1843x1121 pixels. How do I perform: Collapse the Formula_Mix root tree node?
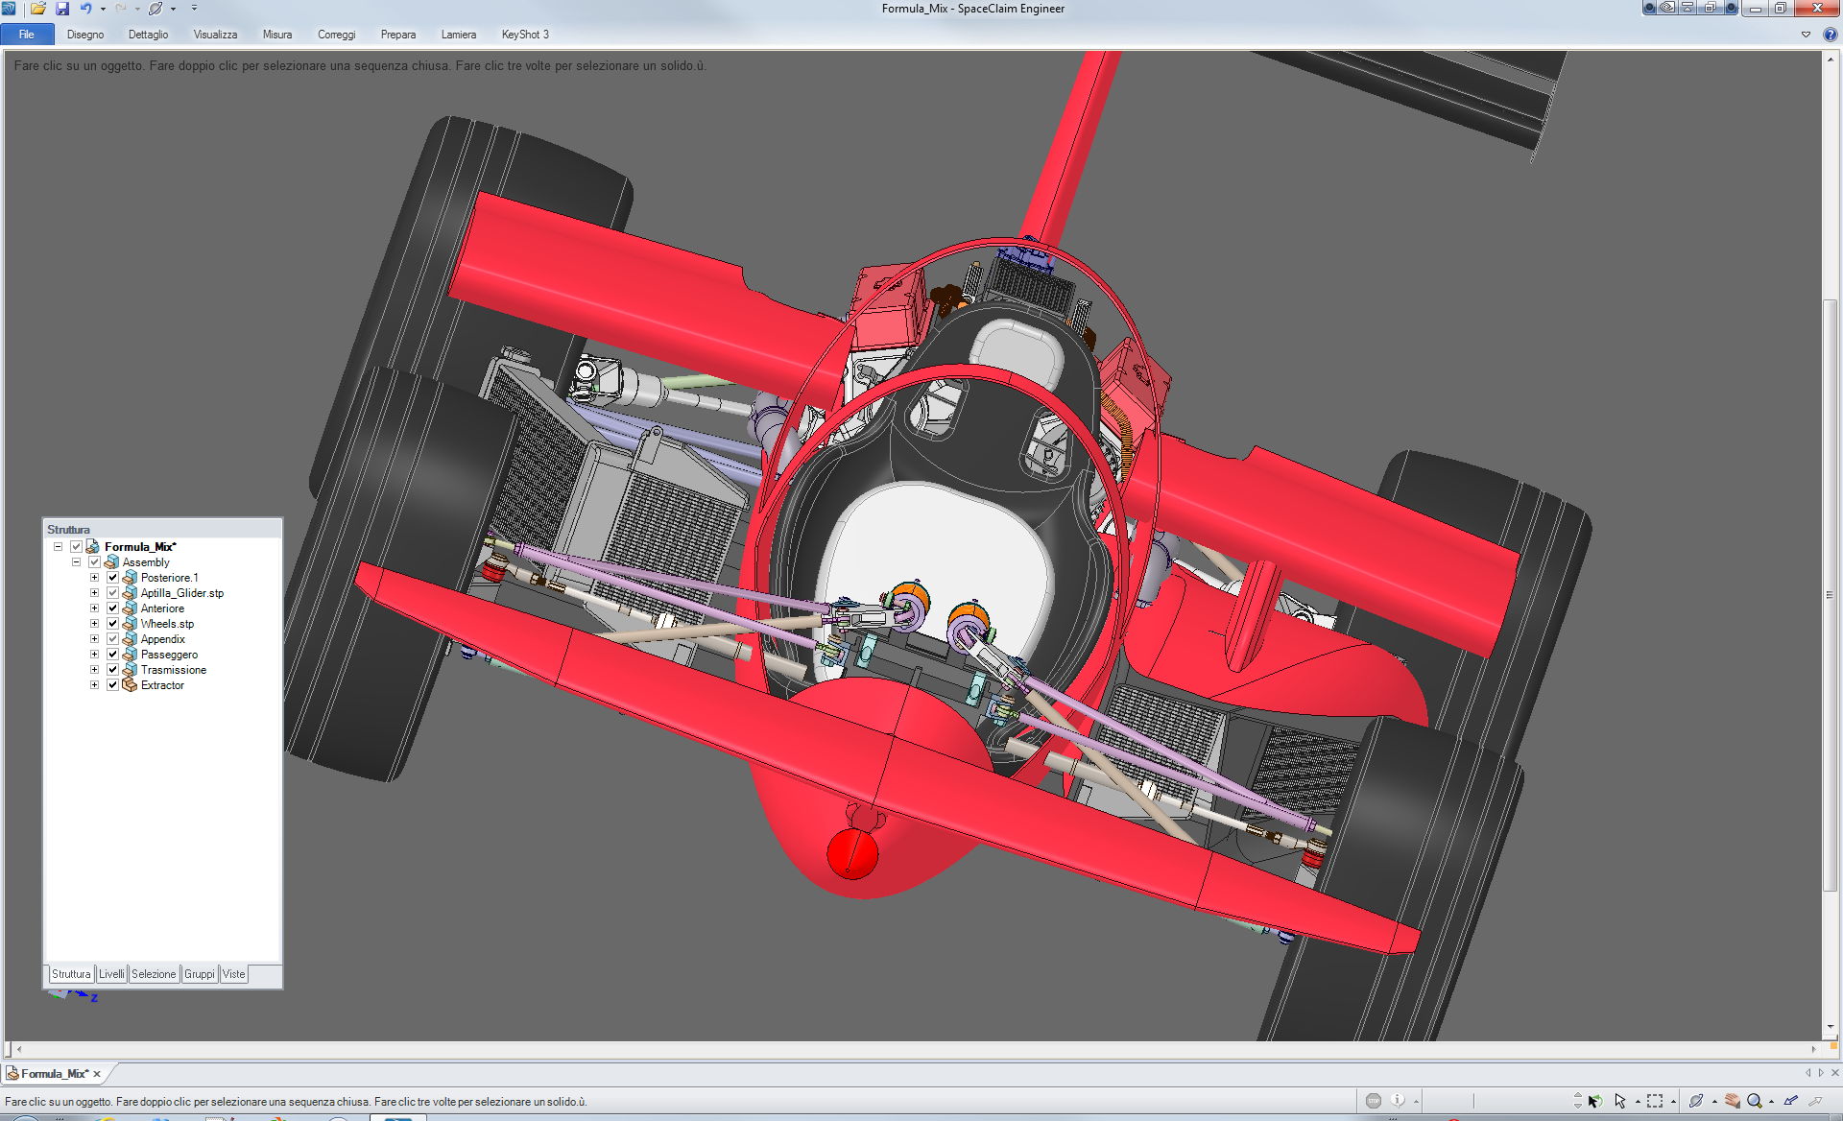(58, 547)
